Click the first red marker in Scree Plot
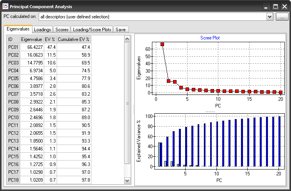This screenshot has height=191, width=291. [162, 45]
